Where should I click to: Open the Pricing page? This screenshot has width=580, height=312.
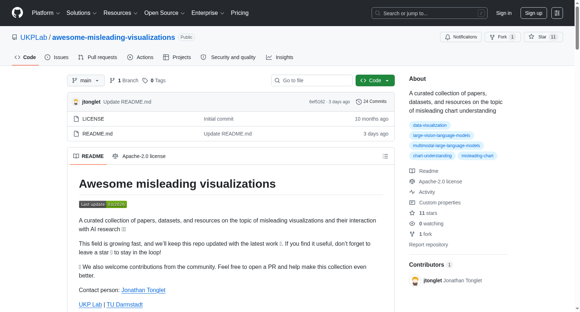[x=240, y=13]
